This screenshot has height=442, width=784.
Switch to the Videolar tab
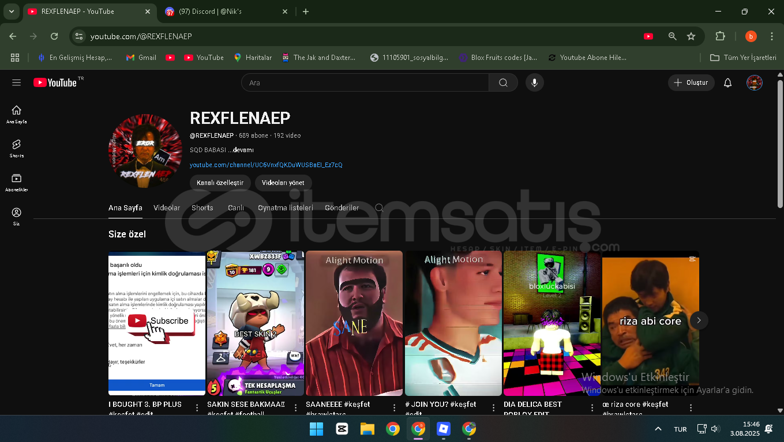(167, 207)
